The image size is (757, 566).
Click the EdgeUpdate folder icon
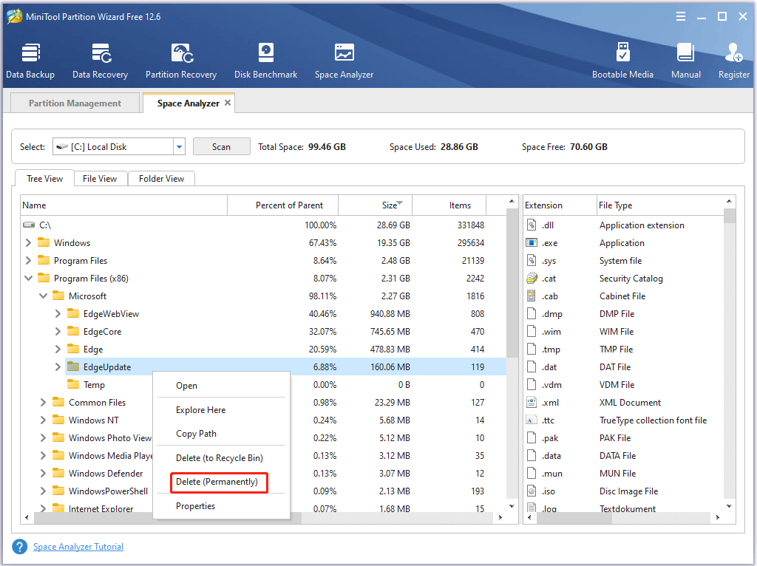pos(73,366)
